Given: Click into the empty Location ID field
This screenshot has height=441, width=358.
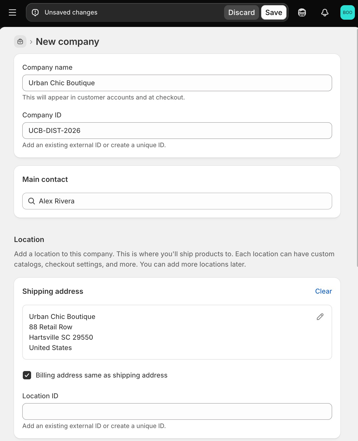Looking at the screenshot, I should (177, 411).
